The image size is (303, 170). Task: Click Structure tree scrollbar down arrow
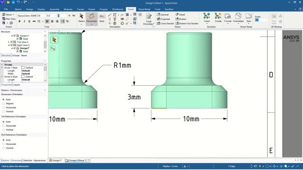pos(45,51)
